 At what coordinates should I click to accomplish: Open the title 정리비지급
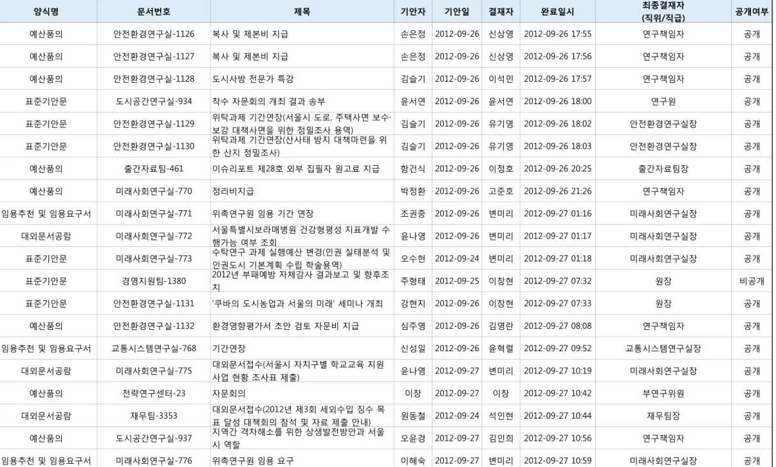coord(233,192)
